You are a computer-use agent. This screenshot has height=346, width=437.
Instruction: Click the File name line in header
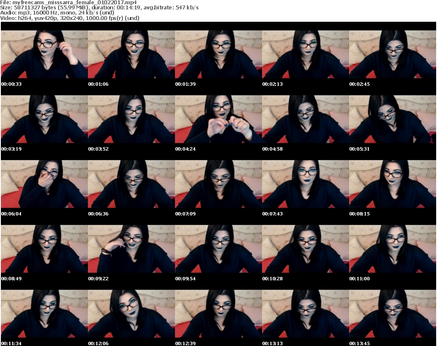[x=68, y=3]
